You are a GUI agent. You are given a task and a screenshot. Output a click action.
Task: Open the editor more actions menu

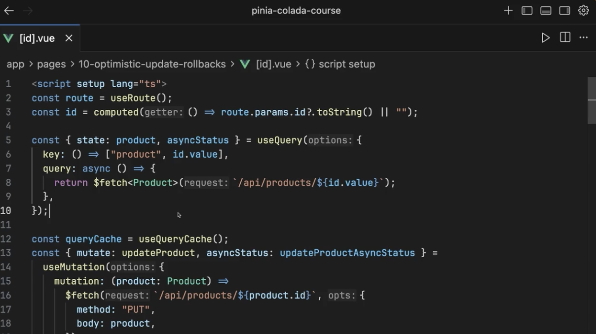[x=584, y=38]
